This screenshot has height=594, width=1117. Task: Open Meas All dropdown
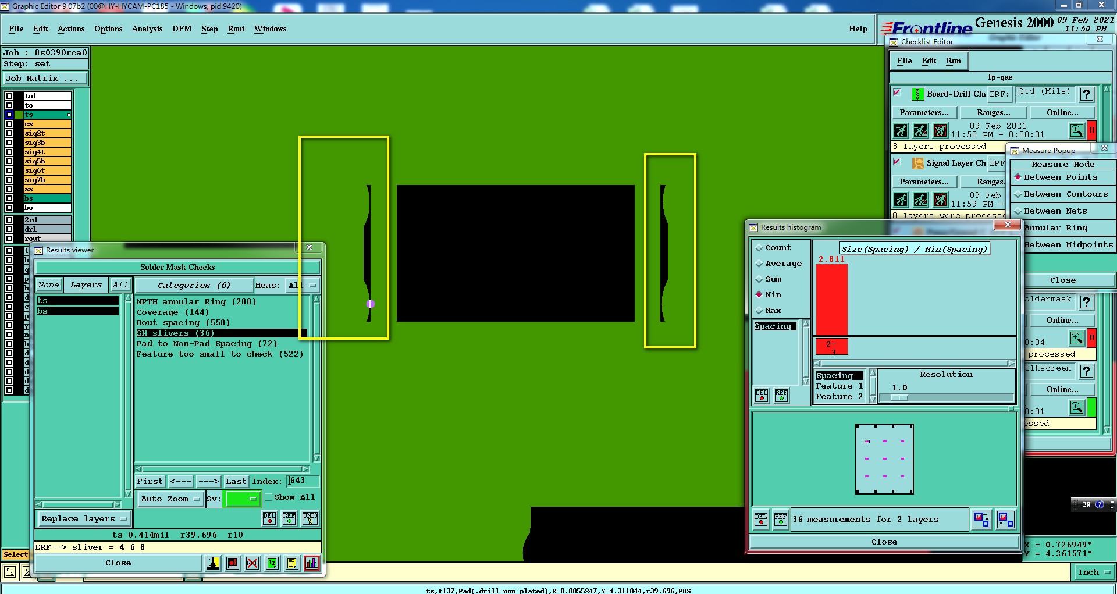point(302,286)
